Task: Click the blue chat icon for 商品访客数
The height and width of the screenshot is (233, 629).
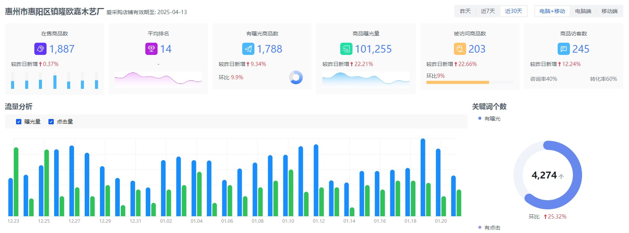Action: (x=563, y=49)
